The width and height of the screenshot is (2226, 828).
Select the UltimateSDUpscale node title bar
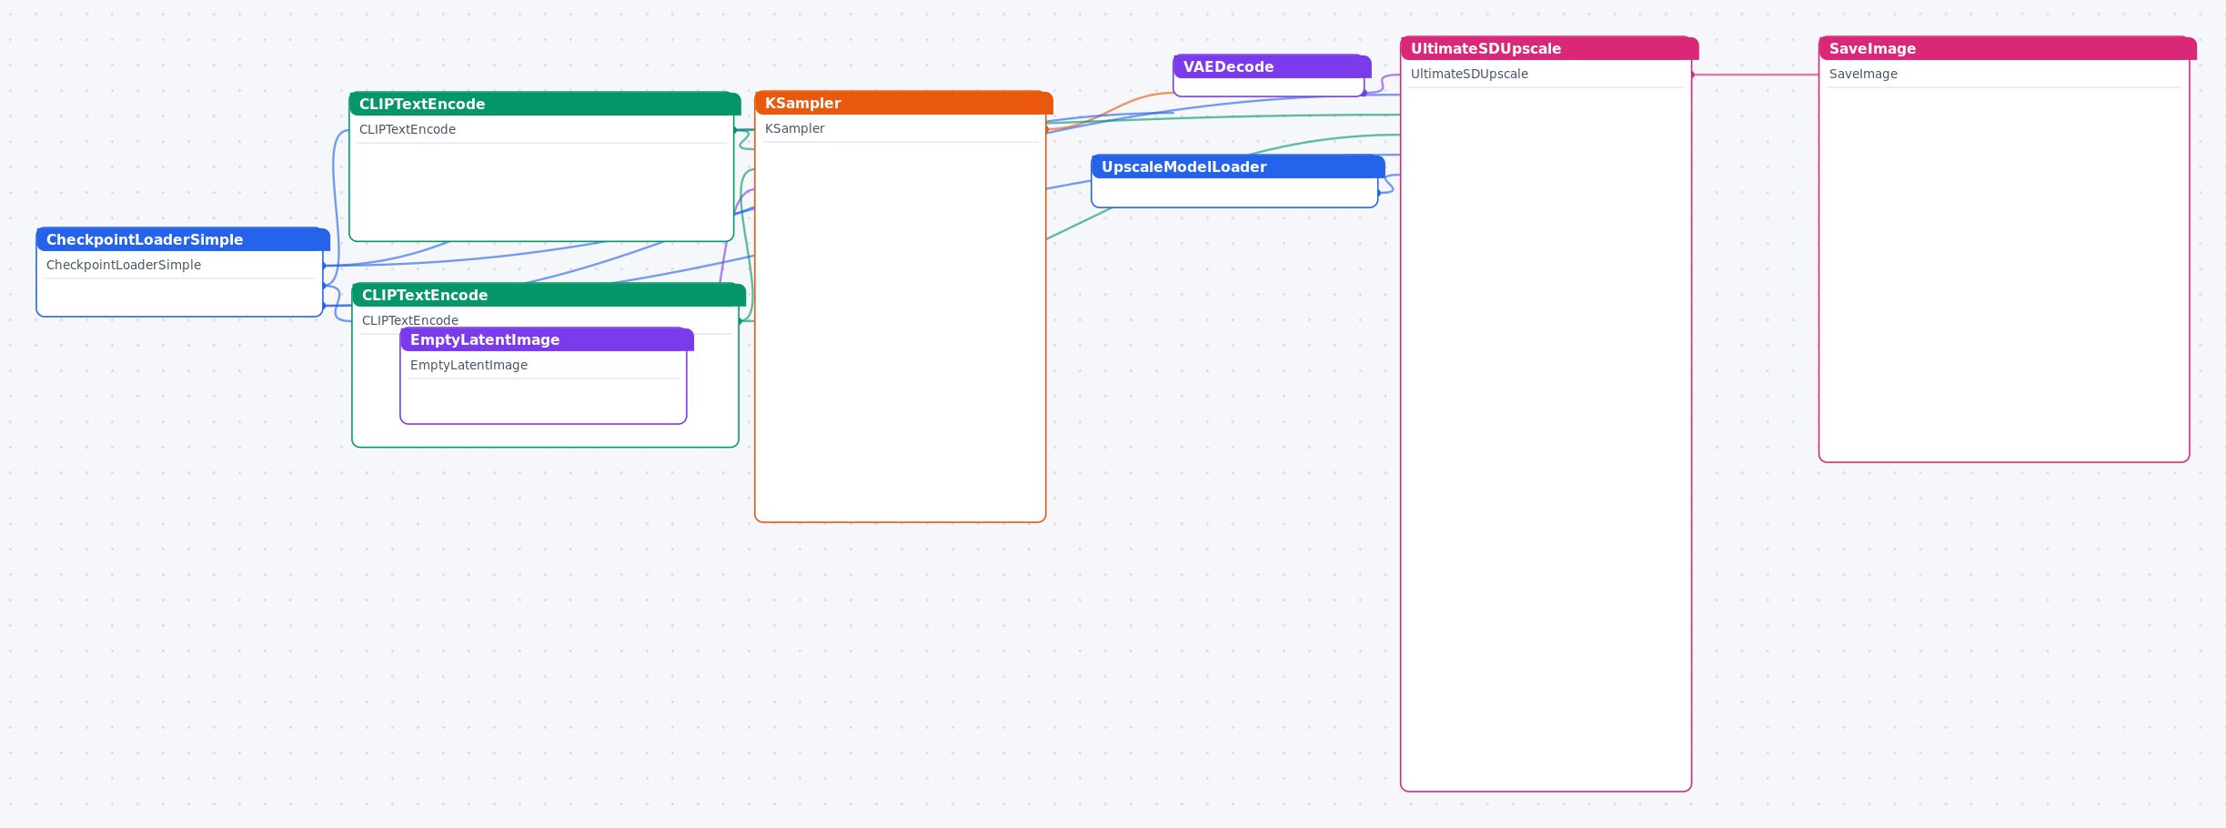[1549, 48]
